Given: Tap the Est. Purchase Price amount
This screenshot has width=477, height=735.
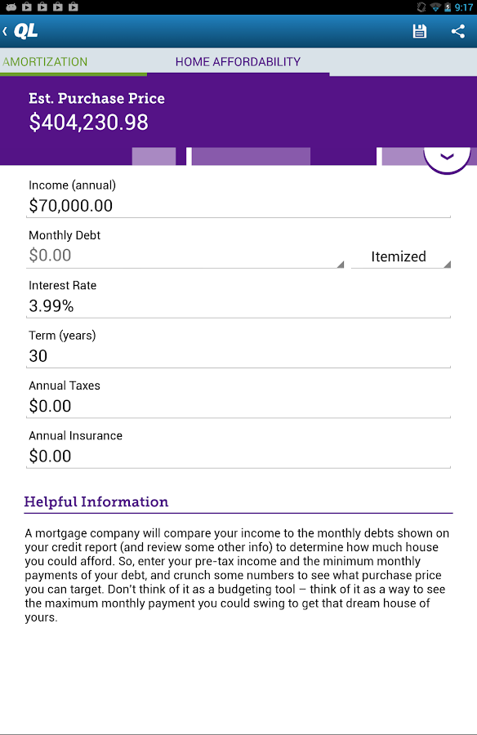Looking at the screenshot, I should (89, 122).
